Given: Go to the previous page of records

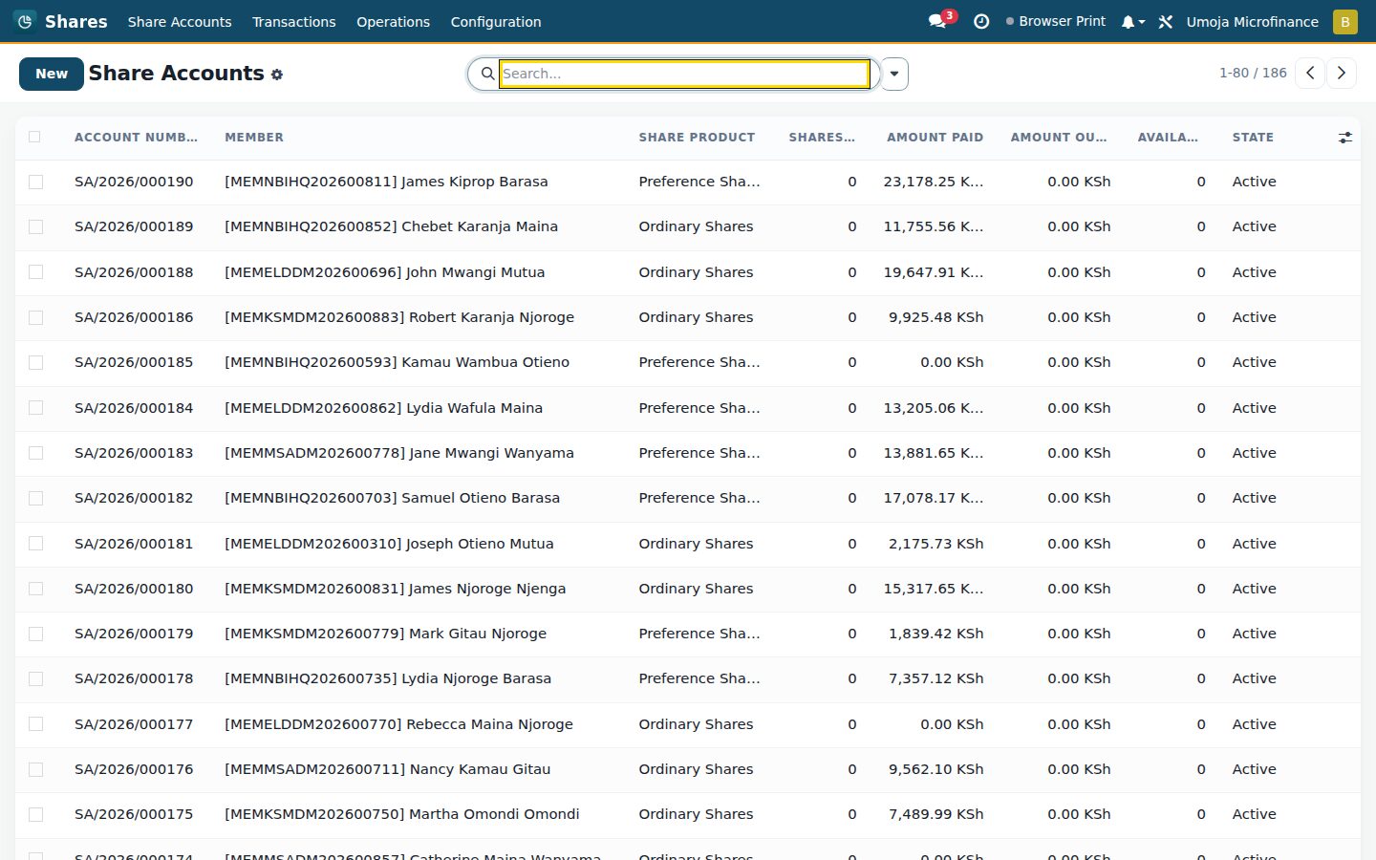Looking at the screenshot, I should click(x=1310, y=74).
